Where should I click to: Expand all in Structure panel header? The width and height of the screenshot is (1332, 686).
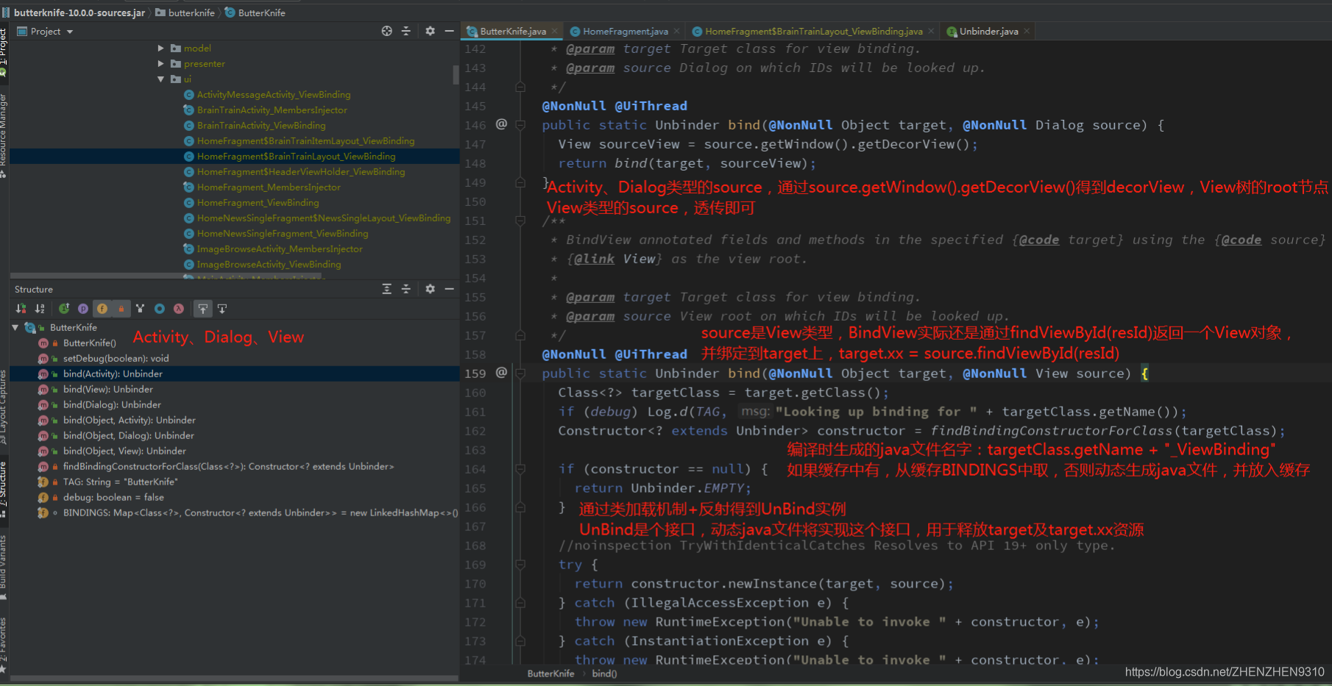tap(386, 289)
